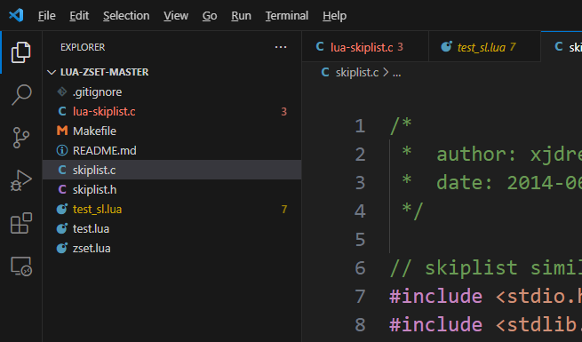Open Run and Debug view icon
The image size is (582, 342).
click(20, 180)
